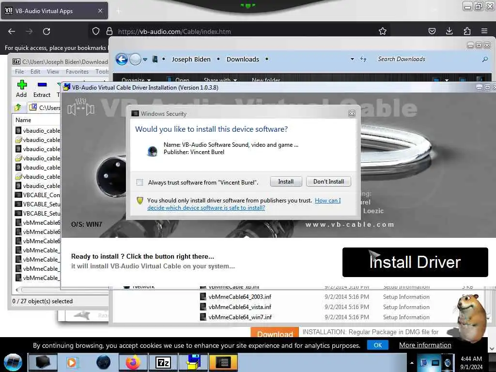Expand Explorer address bar history dropdown
The height and width of the screenshot is (372, 496).
click(352, 59)
